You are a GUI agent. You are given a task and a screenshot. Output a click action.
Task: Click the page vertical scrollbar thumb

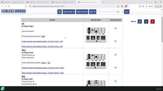[x=162, y=30]
